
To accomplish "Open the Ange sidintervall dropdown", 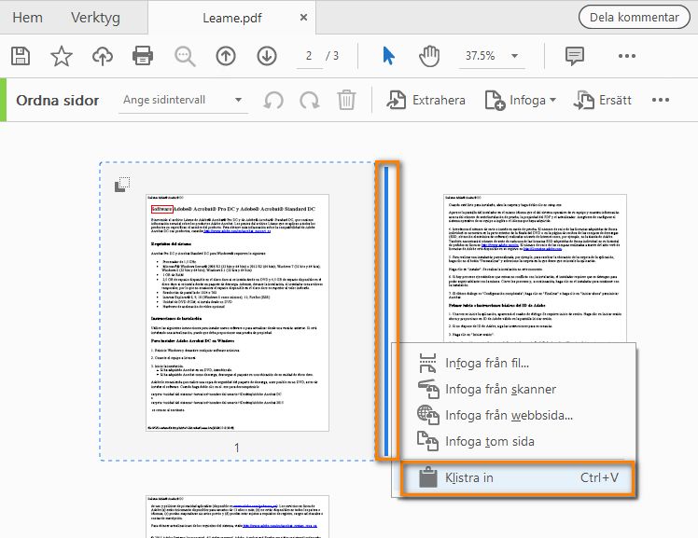I will [183, 100].
